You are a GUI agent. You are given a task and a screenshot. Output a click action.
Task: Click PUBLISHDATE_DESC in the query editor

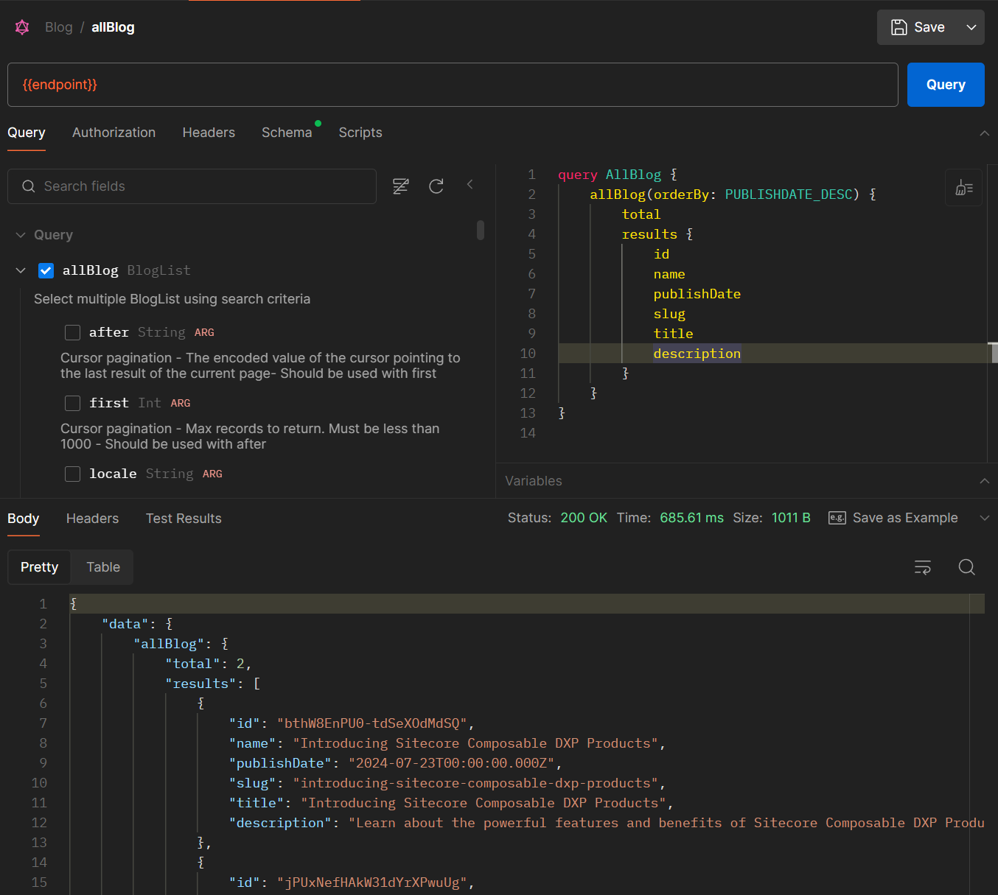pyautogui.click(x=789, y=194)
